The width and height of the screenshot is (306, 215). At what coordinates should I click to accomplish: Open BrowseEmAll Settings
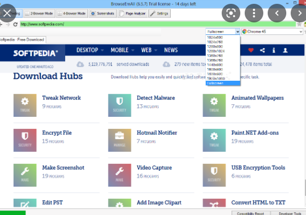159,14
